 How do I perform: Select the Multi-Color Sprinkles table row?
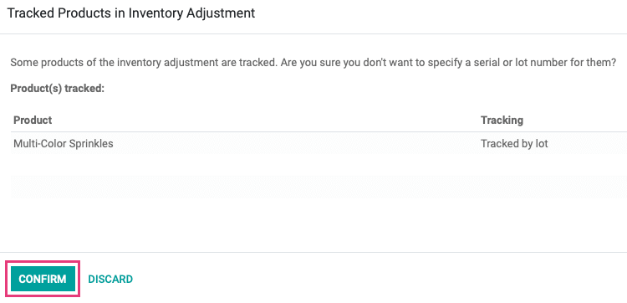(319, 143)
